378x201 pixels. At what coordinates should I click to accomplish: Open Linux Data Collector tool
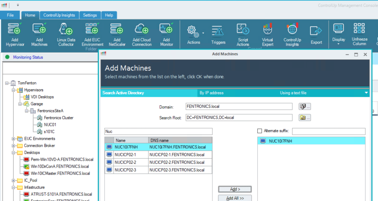tap(66, 29)
